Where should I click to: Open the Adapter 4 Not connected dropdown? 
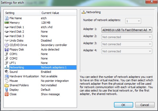click(x=127, y=51)
